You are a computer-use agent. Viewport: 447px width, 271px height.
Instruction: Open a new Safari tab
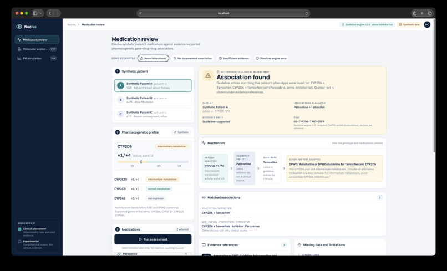pos(422,13)
